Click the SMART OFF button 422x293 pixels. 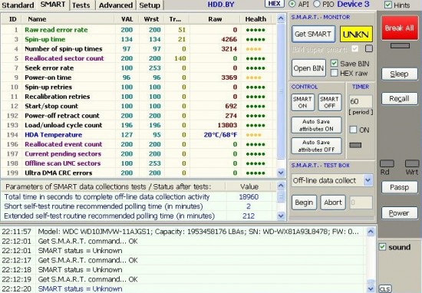click(329, 102)
